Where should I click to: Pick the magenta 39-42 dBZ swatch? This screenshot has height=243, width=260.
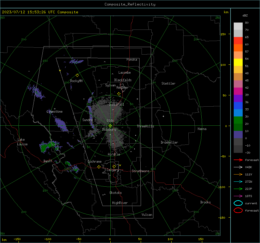point(238,91)
